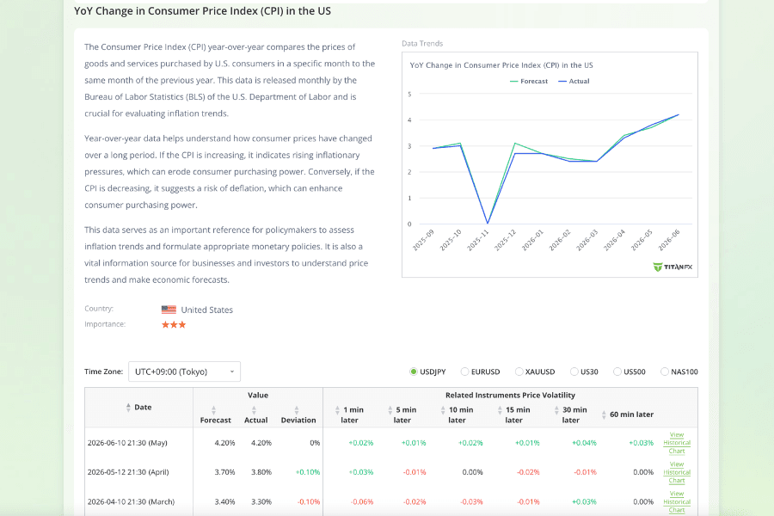Sort by 30 min later column
This screenshot has width=774, height=516.
point(556,410)
